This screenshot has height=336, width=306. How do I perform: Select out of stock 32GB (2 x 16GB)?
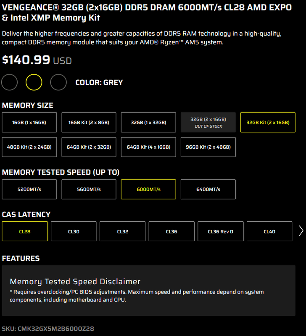(x=208, y=122)
